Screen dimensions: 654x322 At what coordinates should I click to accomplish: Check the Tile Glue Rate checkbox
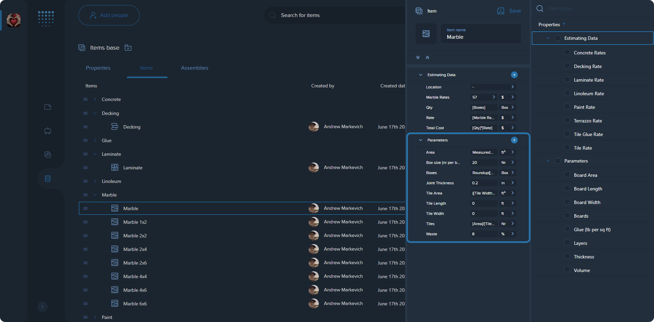(x=567, y=134)
